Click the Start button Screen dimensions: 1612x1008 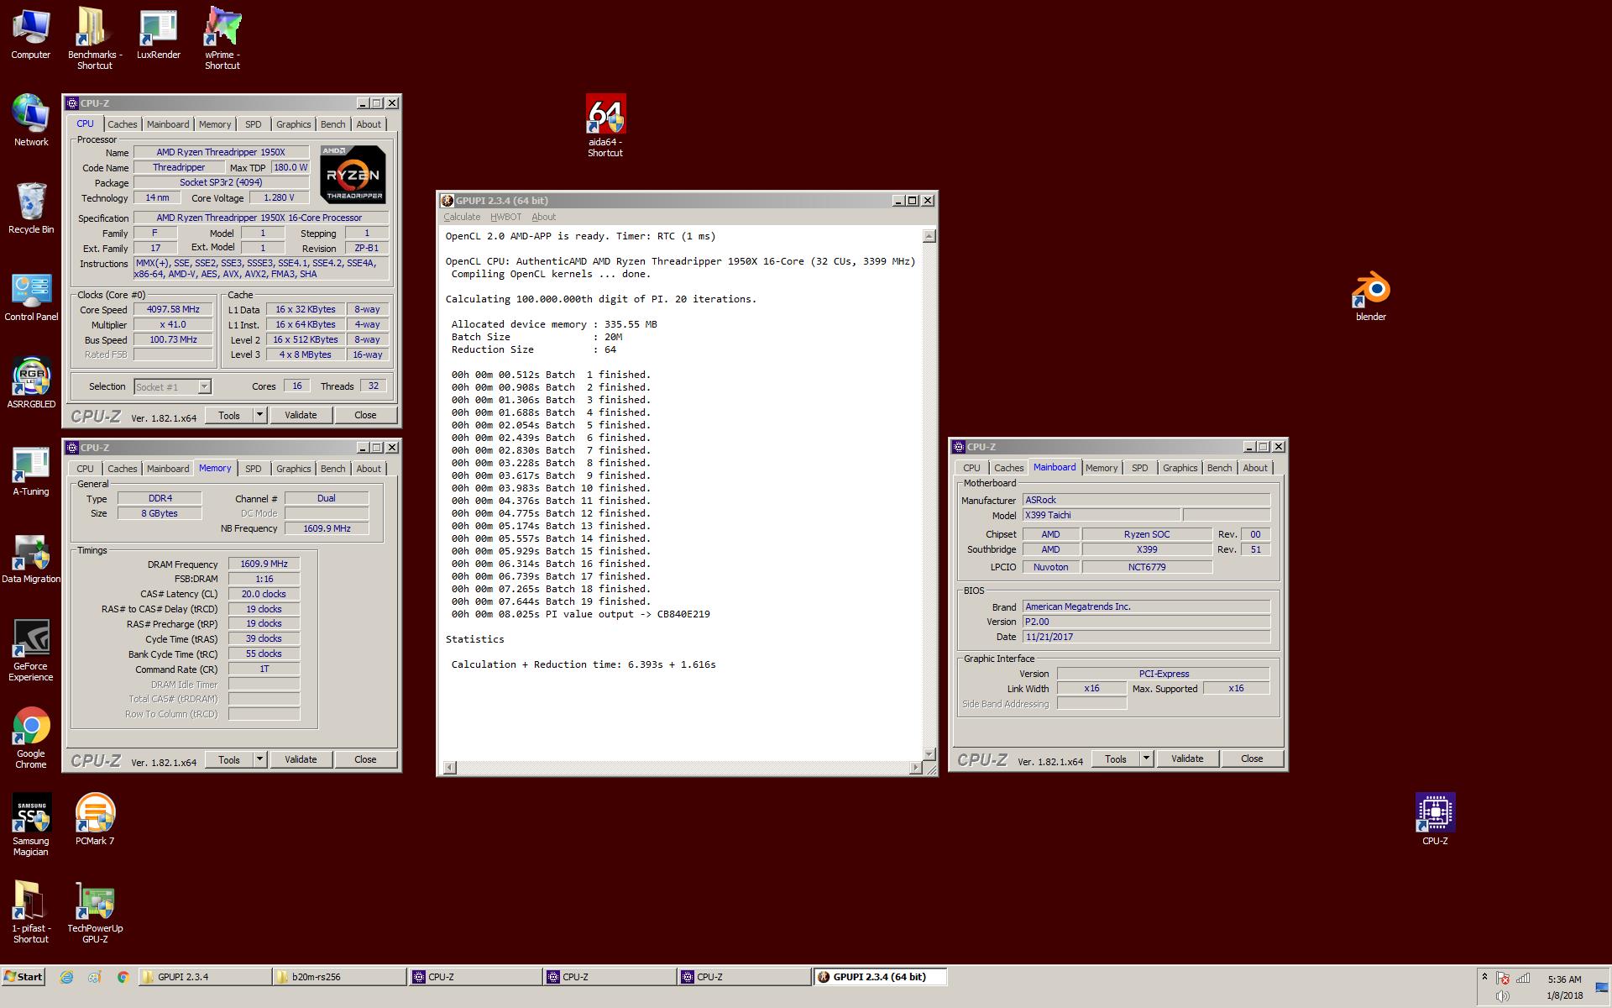tap(24, 977)
